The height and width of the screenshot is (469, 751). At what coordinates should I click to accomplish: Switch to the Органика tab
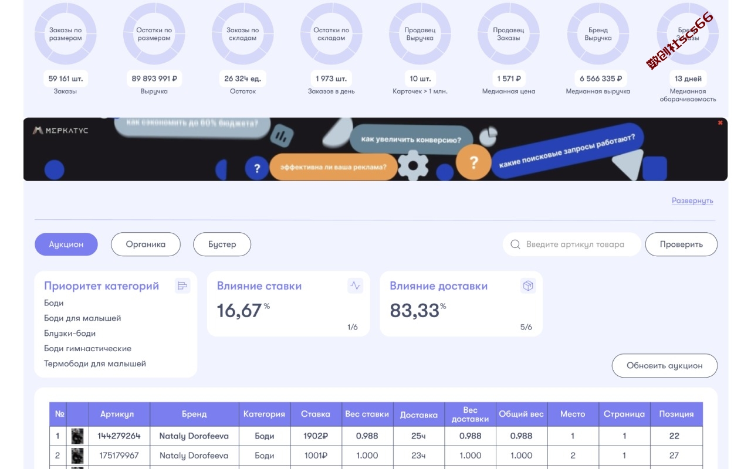146,244
